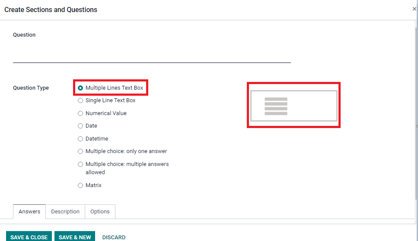Screen dimensions: 418x241
Task: Switch to the Answers tab
Action: pos(29,212)
